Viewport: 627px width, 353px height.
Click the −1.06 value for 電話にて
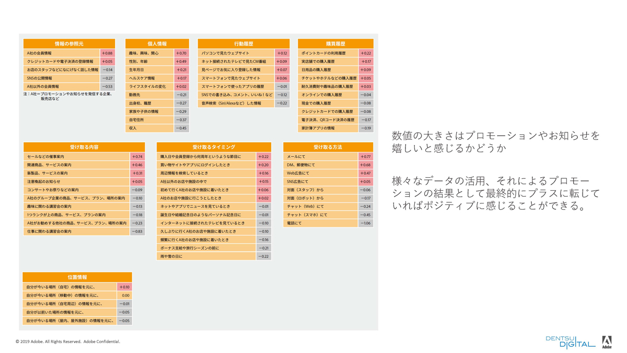[x=365, y=223]
